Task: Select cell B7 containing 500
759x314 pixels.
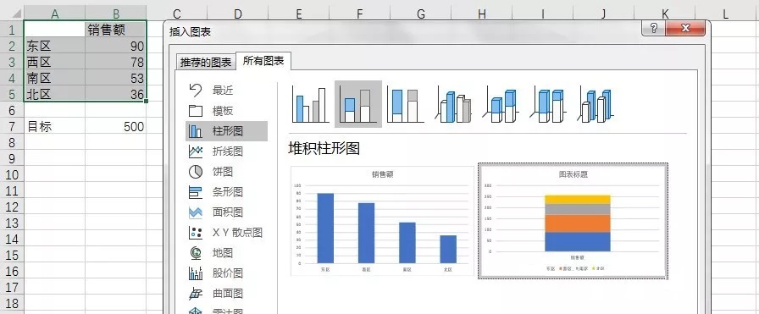Action: 116,127
